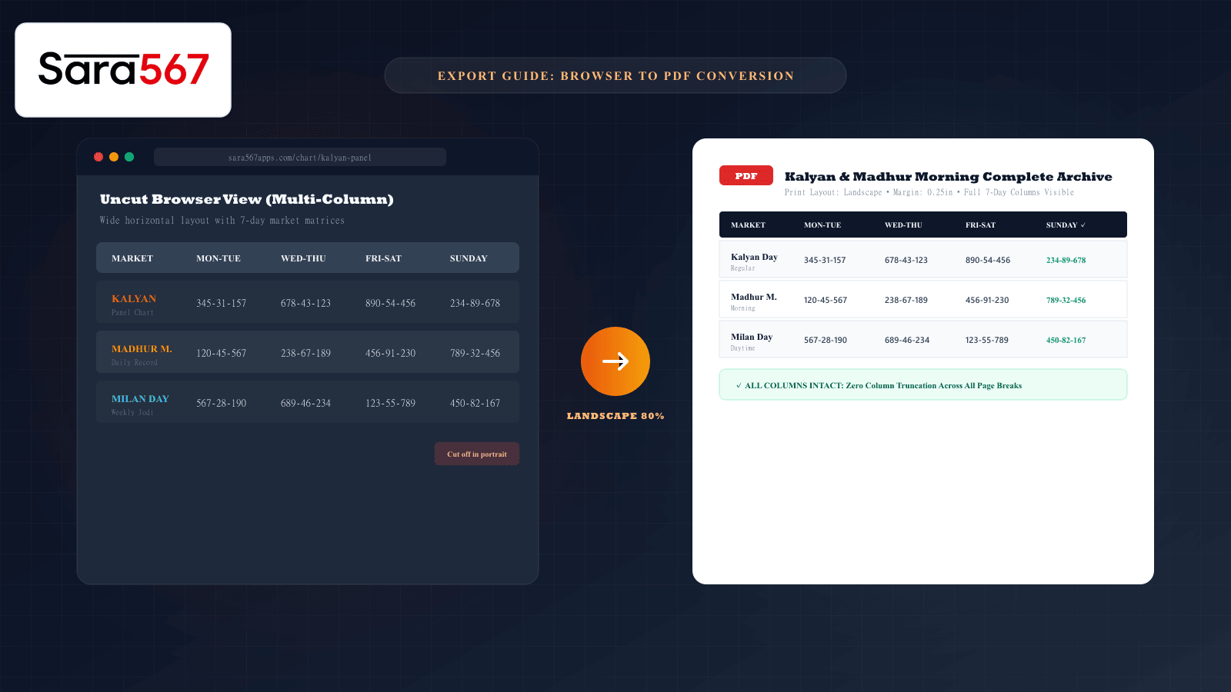The width and height of the screenshot is (1231, 692).
Task: Click 890-54-456 cell in PDF table
Action: 988,260
